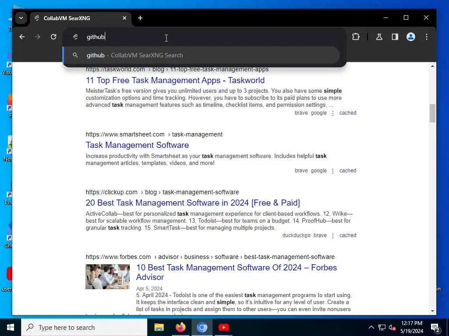Screen dimensions: 449x336
Task: Open the Chrome profile avatar
Action: coord(410,37)
